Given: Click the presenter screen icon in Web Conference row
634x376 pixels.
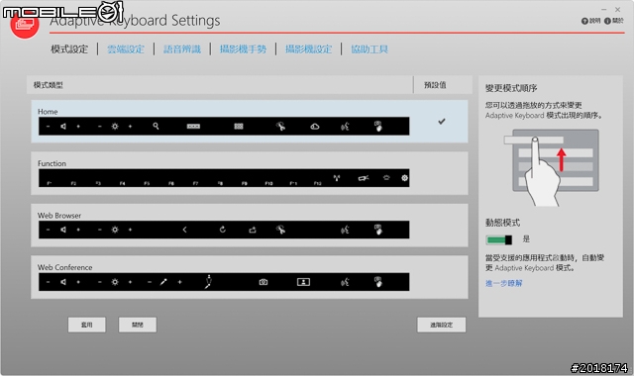Looking at the screenshot, I should tap(303, 282).
